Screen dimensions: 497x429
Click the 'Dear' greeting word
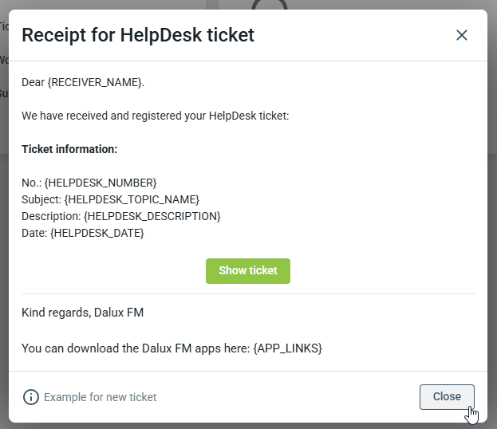coord(33,82)
